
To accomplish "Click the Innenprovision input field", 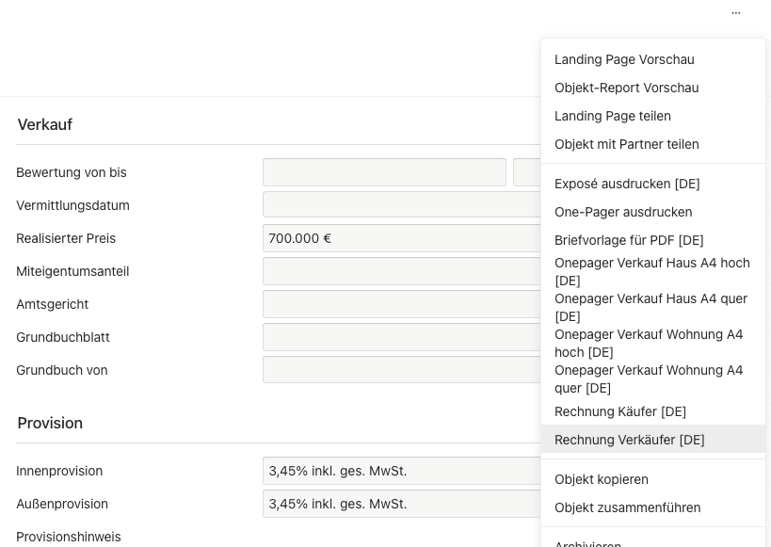I will point(401,471).
